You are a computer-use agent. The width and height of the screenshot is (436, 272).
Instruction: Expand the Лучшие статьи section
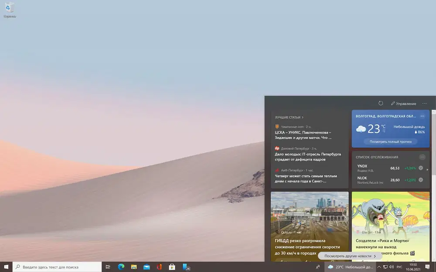[289, 118]
